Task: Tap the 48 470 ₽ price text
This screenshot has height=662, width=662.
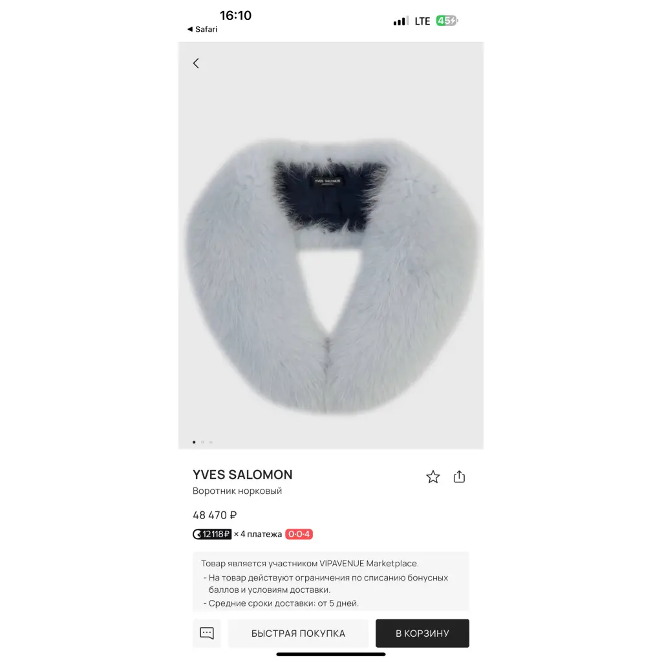Action: pyautogui.click(x=215, y=515)
